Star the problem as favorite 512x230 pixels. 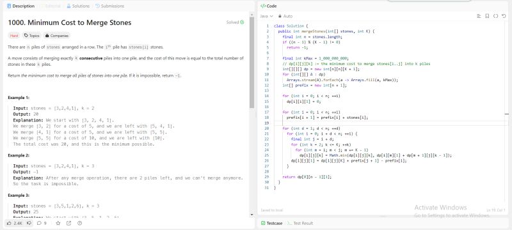[58, 223]
